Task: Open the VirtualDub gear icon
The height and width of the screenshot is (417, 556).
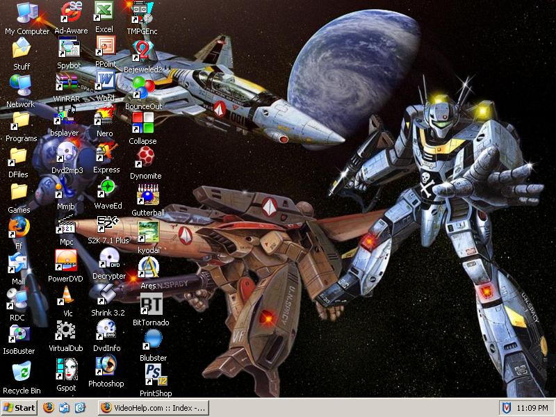Action: pos(65,331)
